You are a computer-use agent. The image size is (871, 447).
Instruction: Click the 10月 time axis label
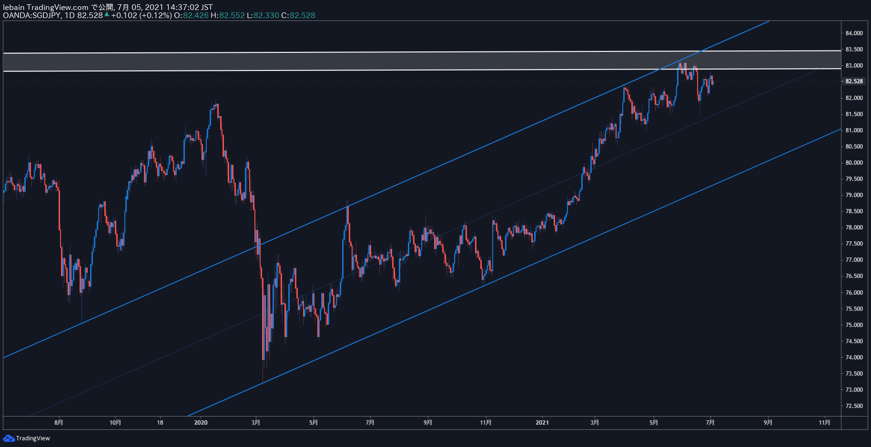click(x=115, y=423)
